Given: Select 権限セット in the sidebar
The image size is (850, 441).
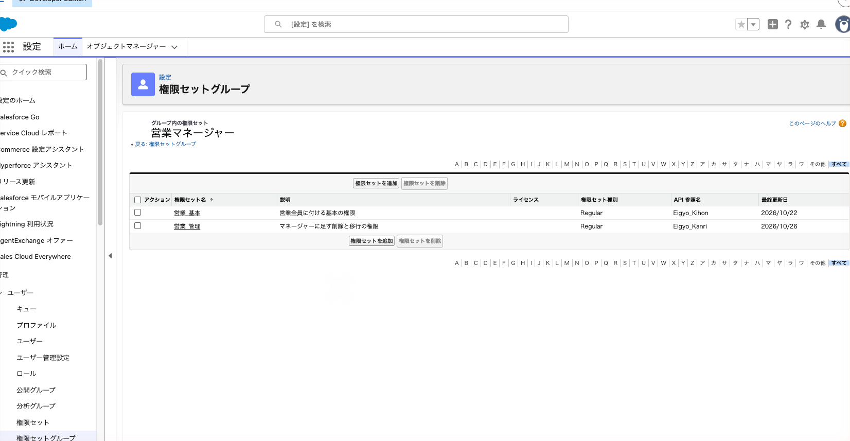Looking at the screenshot, I should coord(33,422).
